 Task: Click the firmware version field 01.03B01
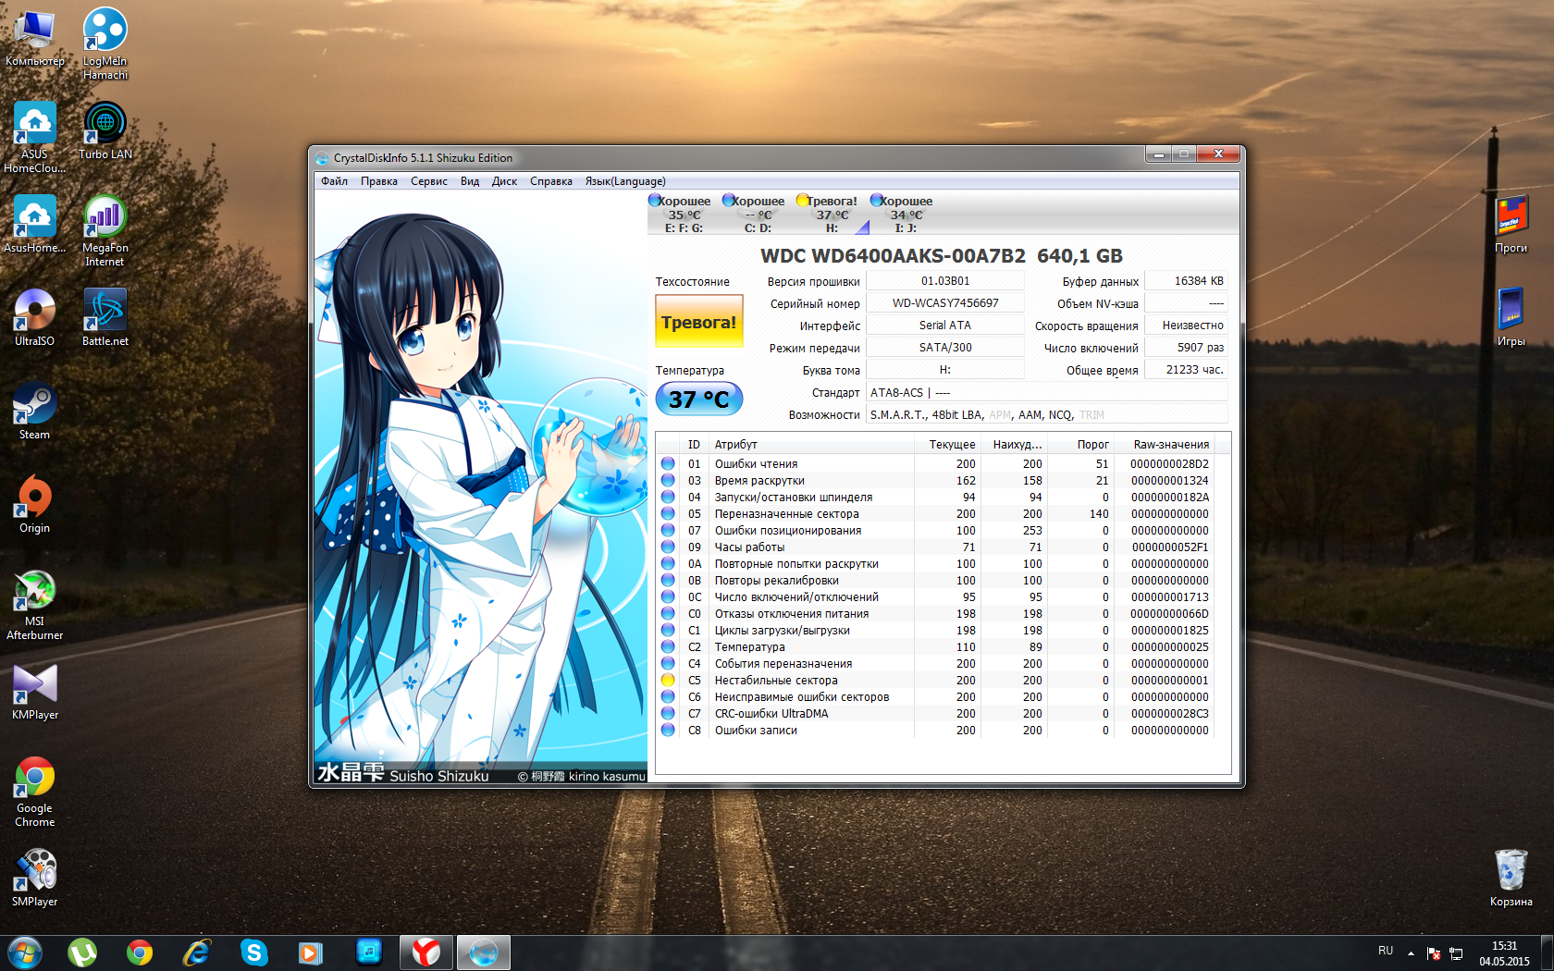[x=945, y=280]
